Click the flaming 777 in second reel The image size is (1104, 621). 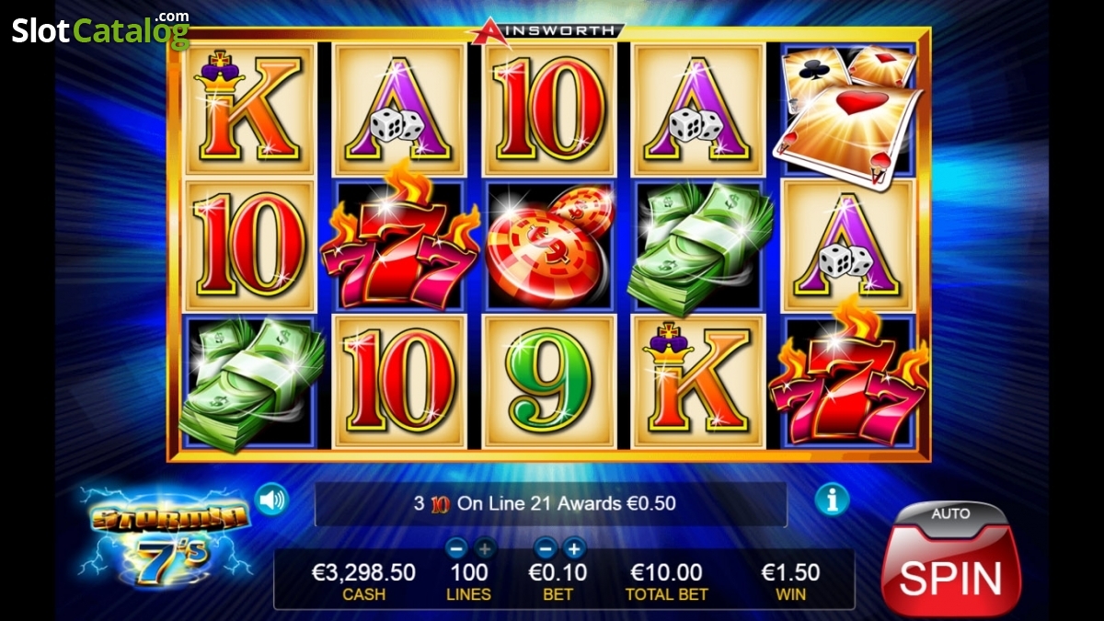pos(400,244)
